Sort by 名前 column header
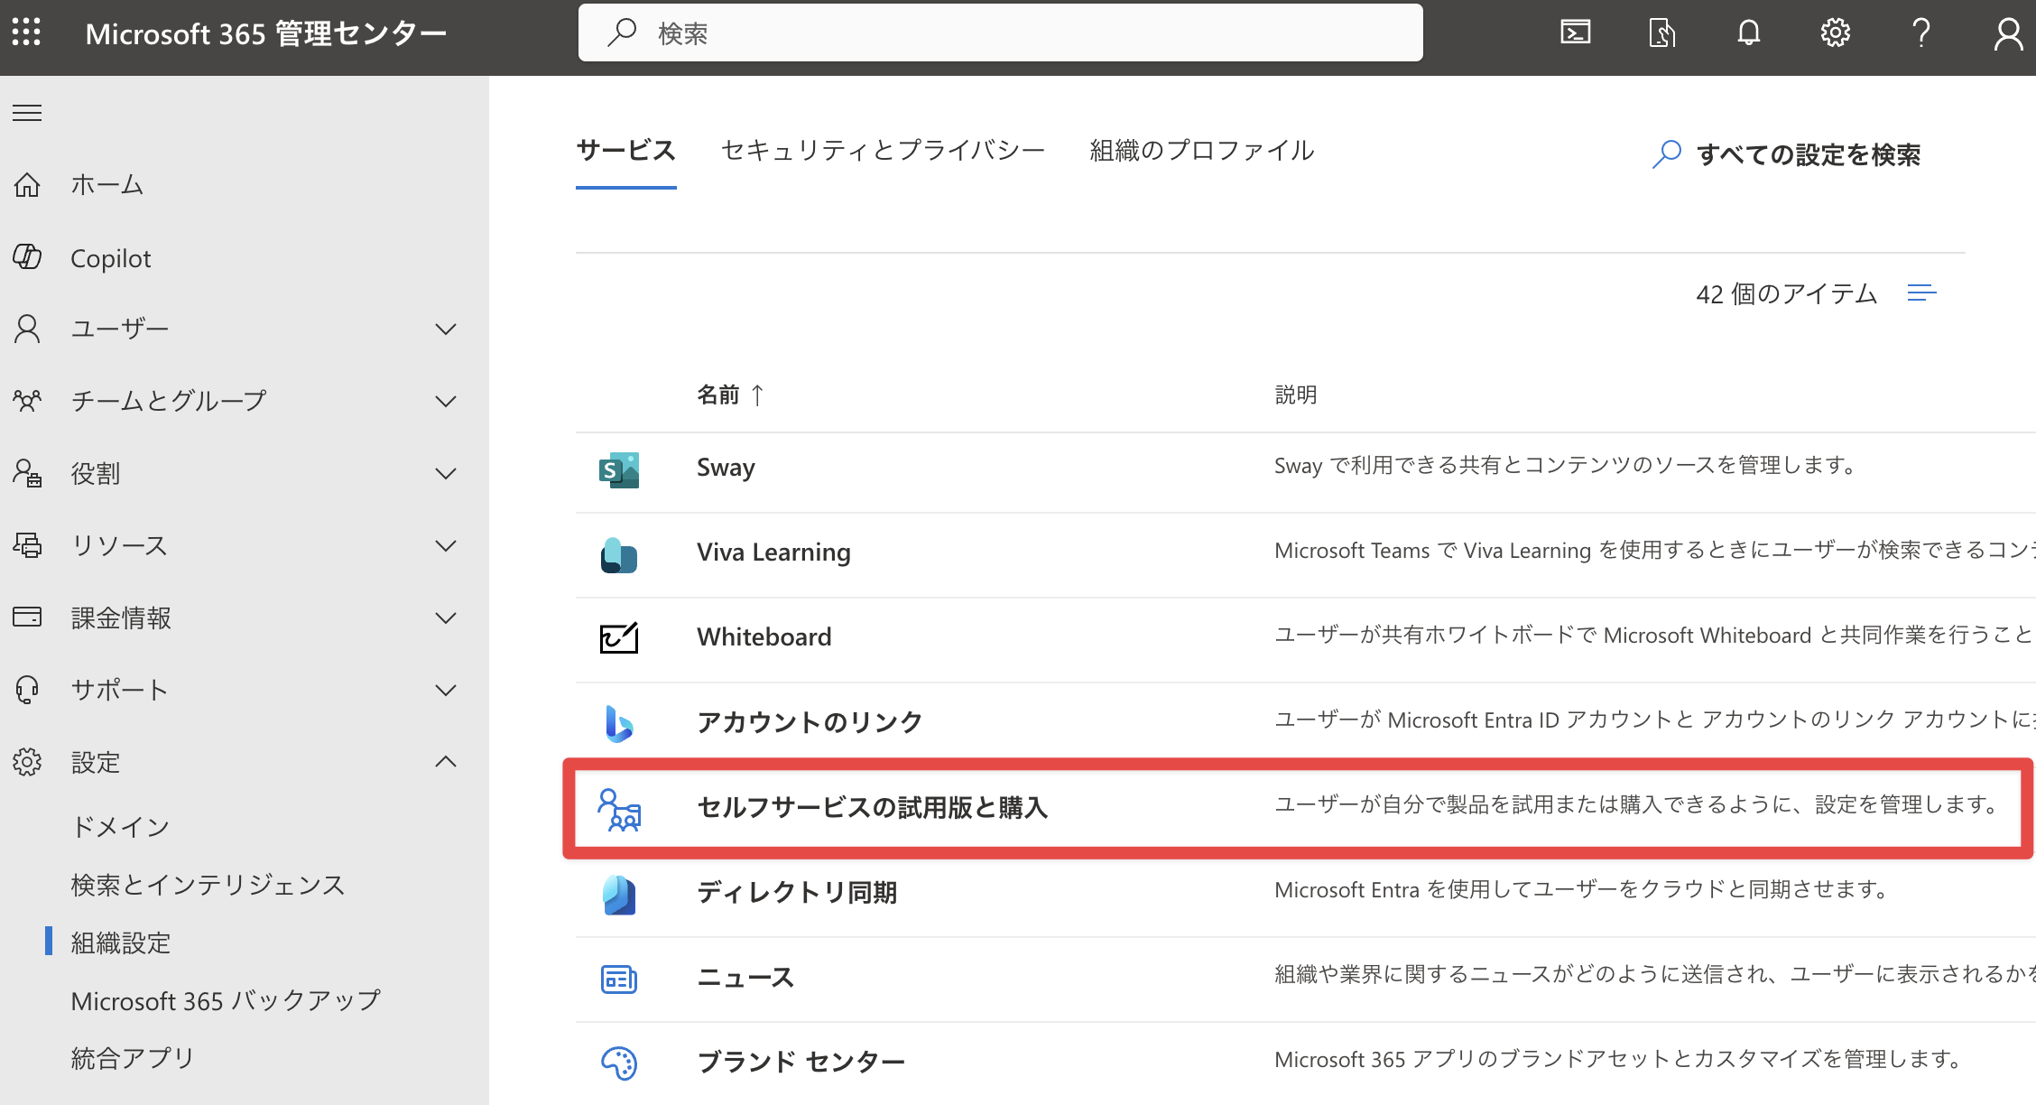This screenshot has width=2036, height=1105. pos(730,395)
